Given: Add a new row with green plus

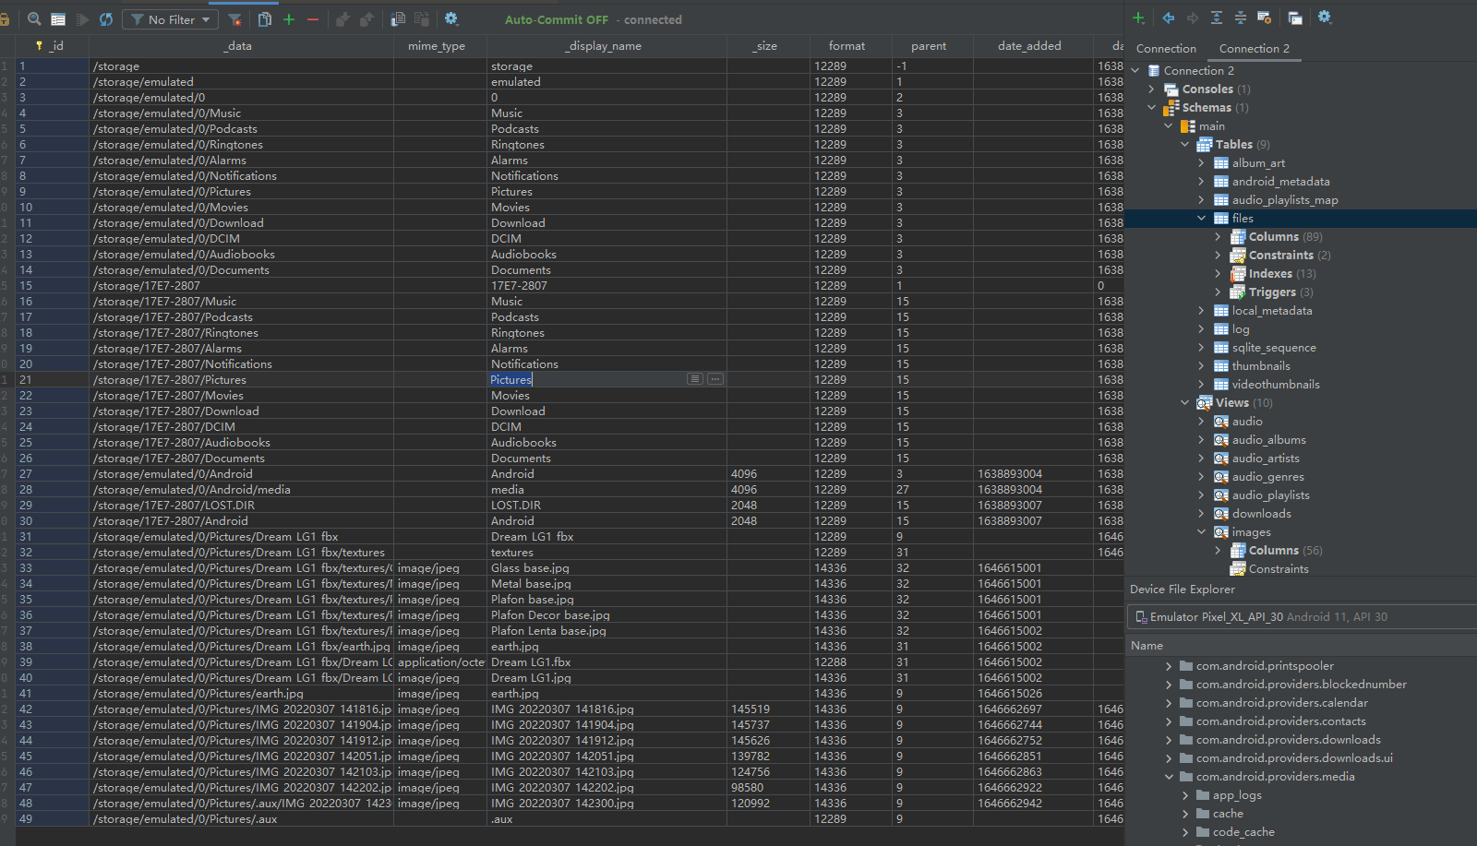Looking at the screenshot, I should (x=289, y=18).
